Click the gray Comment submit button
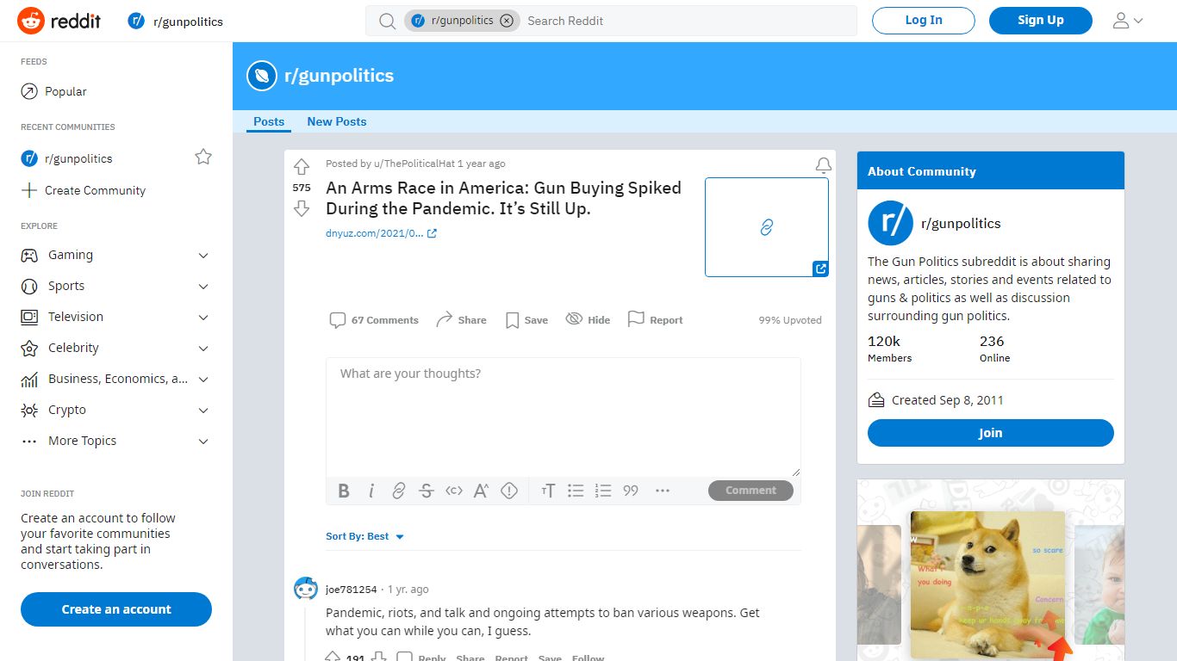Viewport: 1177px width, 661px height. (750, 491)
